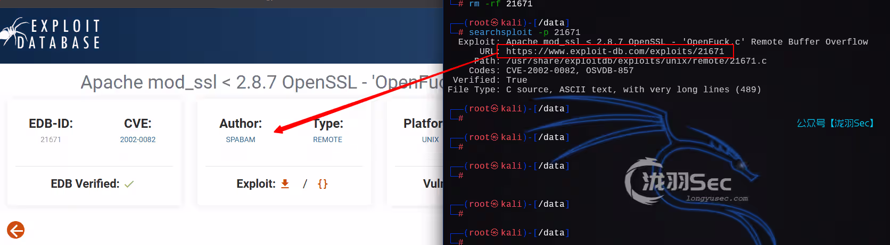Download the exploit file via arrow icon
The height and width of the screenshot is (245, 890).
coord(285,183)
